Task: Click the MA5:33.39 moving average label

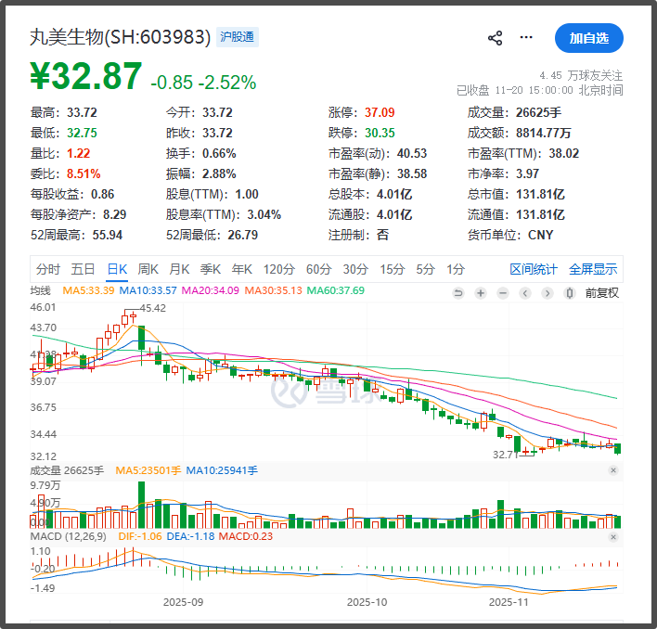Action: (88, 290)
